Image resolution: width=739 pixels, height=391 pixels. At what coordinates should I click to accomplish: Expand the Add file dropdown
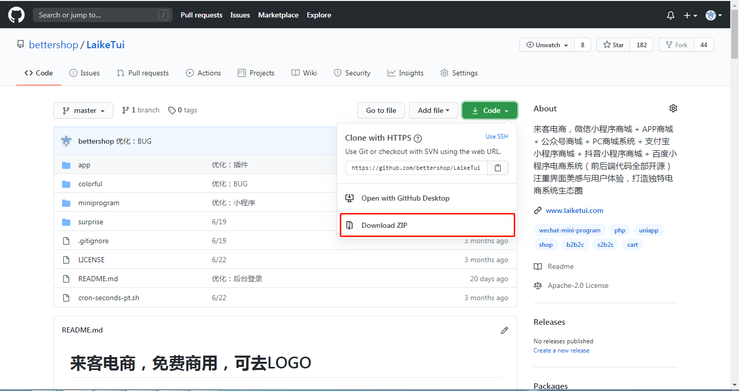click(434, 110)
